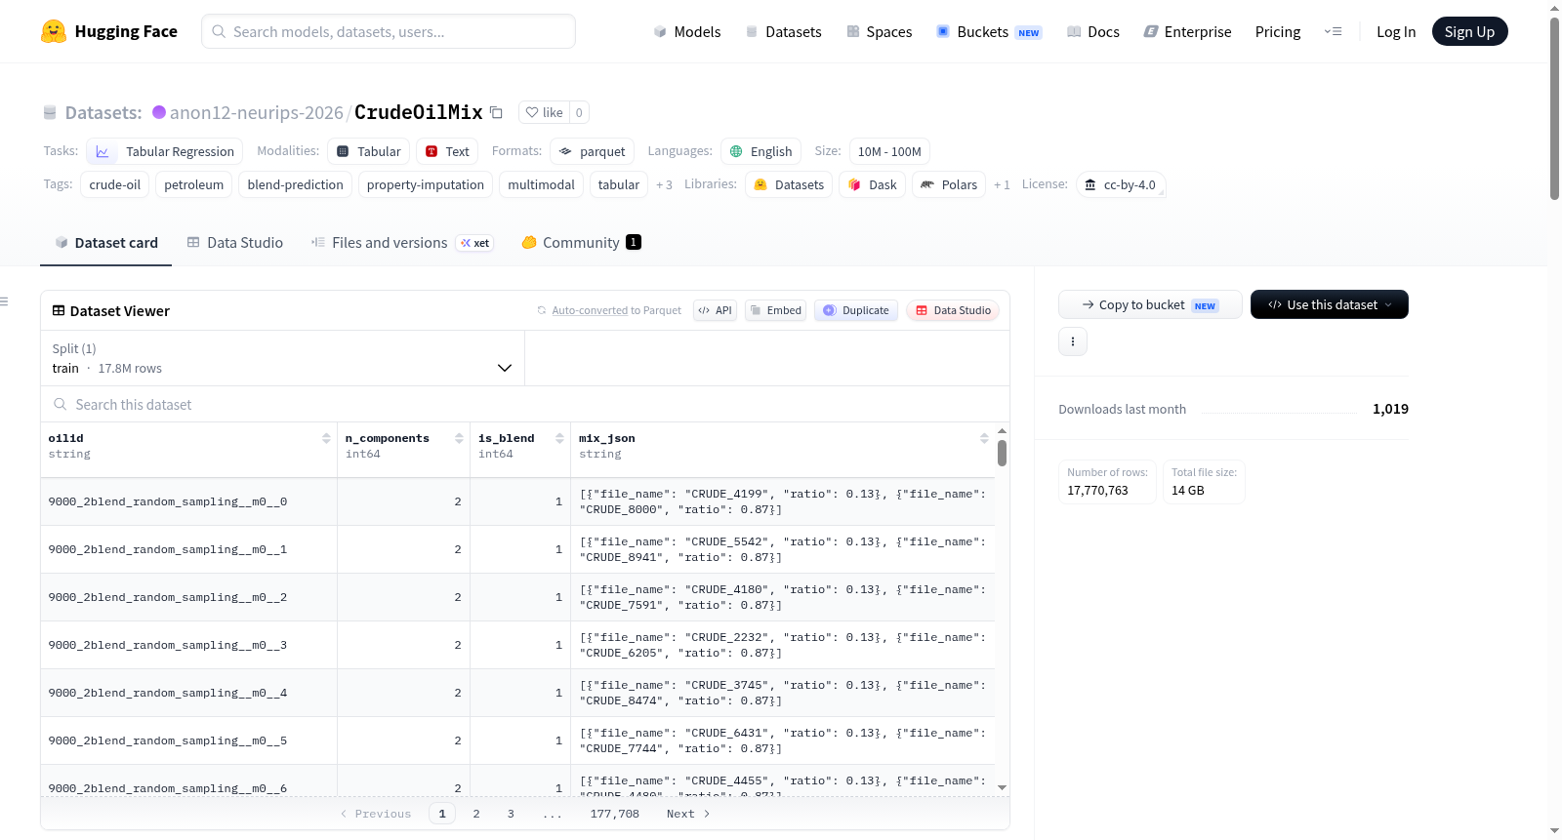Show the 3 additional hidden tags
The width and height of the screenshot is (1562, 840).
(664, 184)
